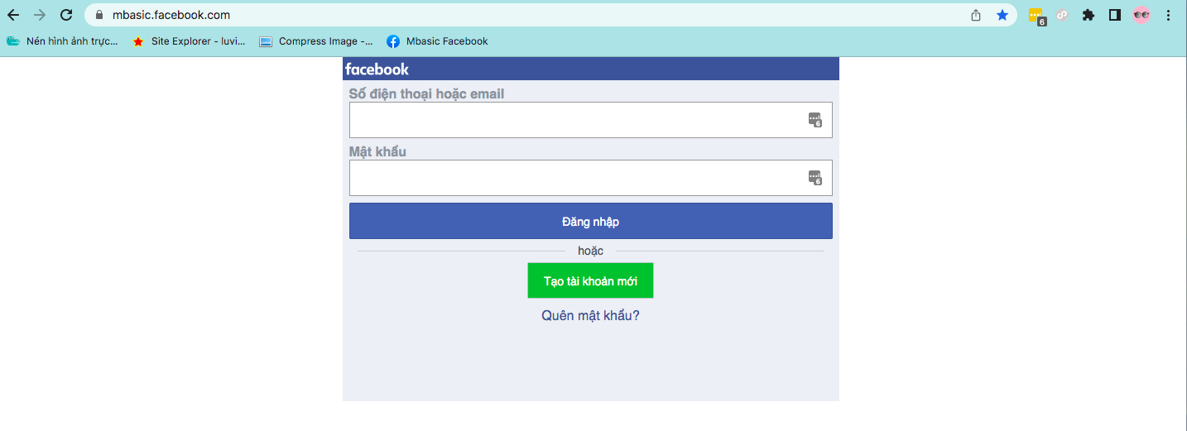This screenshot has height=431, width=1187.
Task: Open the Chrome three-dot menu
Action: (1169, 15)
